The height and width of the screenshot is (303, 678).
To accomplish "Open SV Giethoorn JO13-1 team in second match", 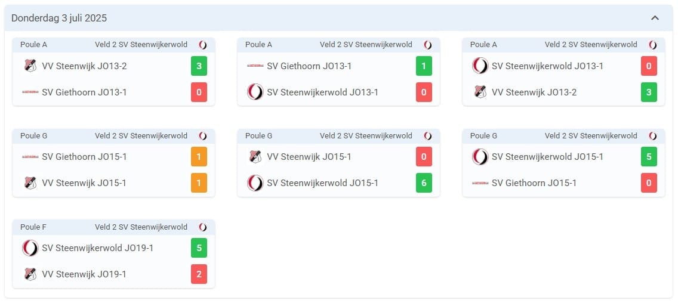I will pos(309,66).
